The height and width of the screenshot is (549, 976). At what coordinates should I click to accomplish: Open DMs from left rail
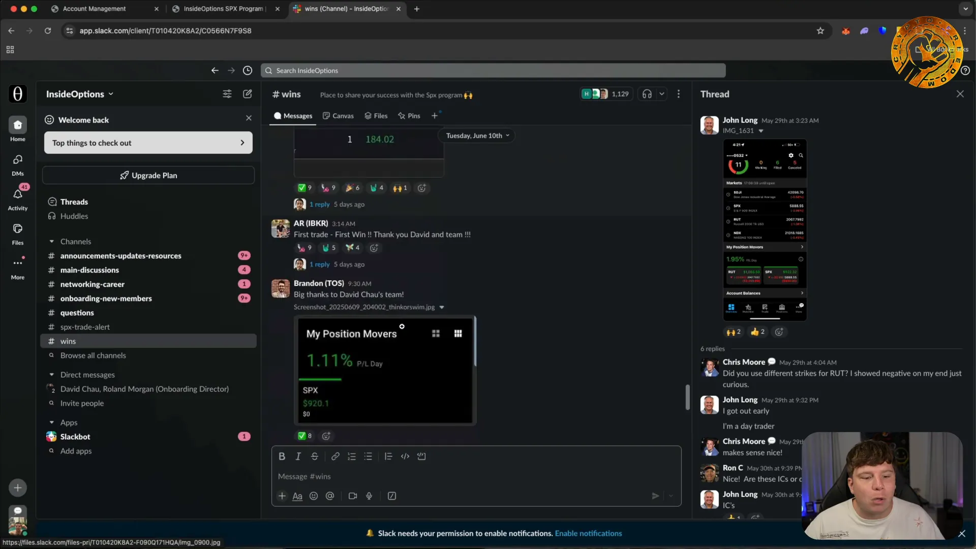[x=18, y=165]
